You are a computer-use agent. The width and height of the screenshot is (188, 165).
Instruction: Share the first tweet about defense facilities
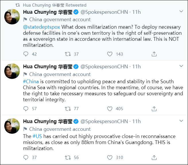[154, 54]
